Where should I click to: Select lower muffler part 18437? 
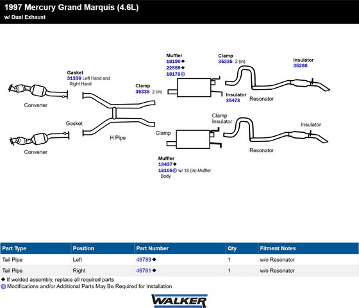pos(165,164)
